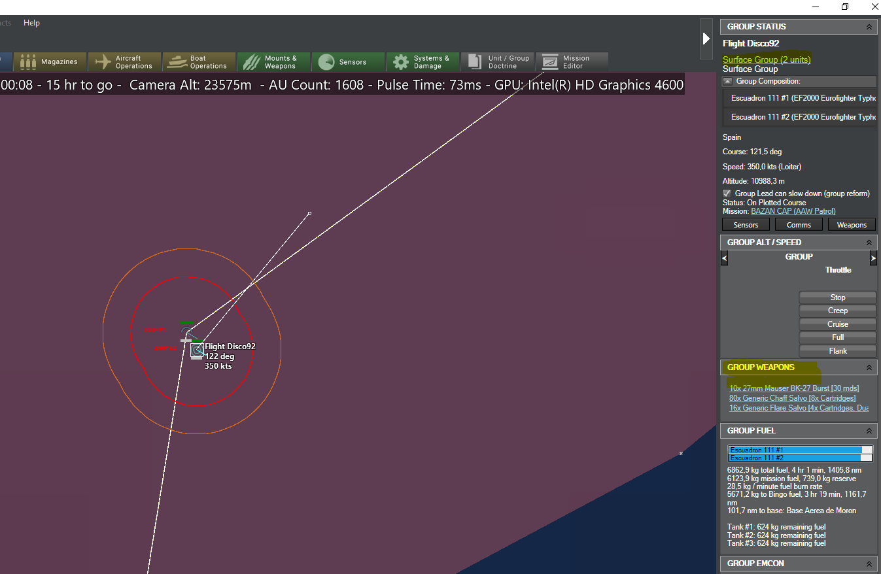The height and width of the screenshot is (574, 881).
Task: Open the Generic Flare Salvo weapon link
Action: point(799,408)
